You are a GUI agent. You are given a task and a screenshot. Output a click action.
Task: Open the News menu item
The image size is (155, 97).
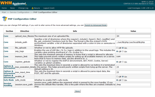tap(12, 8)
